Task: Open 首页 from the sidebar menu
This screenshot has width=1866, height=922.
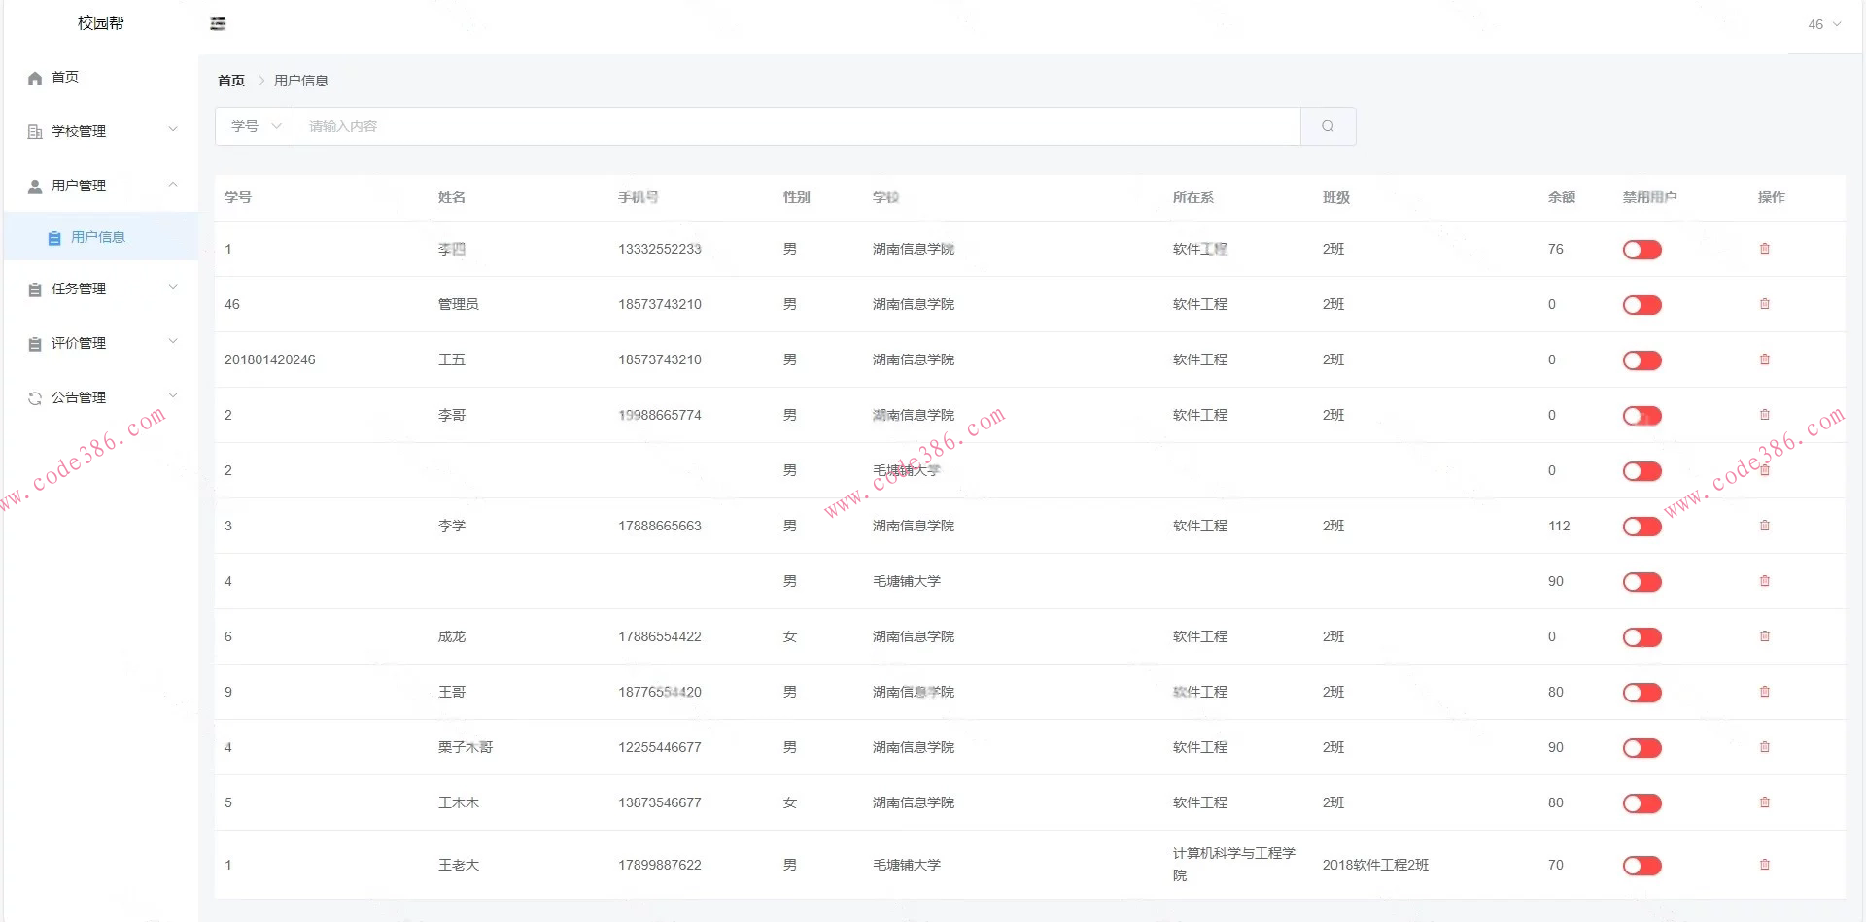Action: 65,77
